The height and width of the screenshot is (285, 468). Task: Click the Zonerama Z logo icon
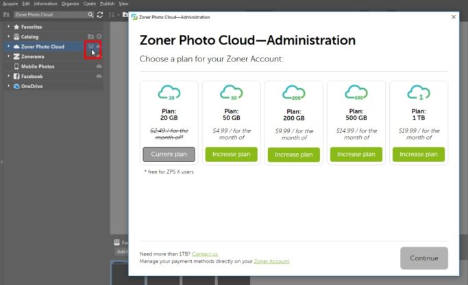pyautogui.click(x=16, y=57)
